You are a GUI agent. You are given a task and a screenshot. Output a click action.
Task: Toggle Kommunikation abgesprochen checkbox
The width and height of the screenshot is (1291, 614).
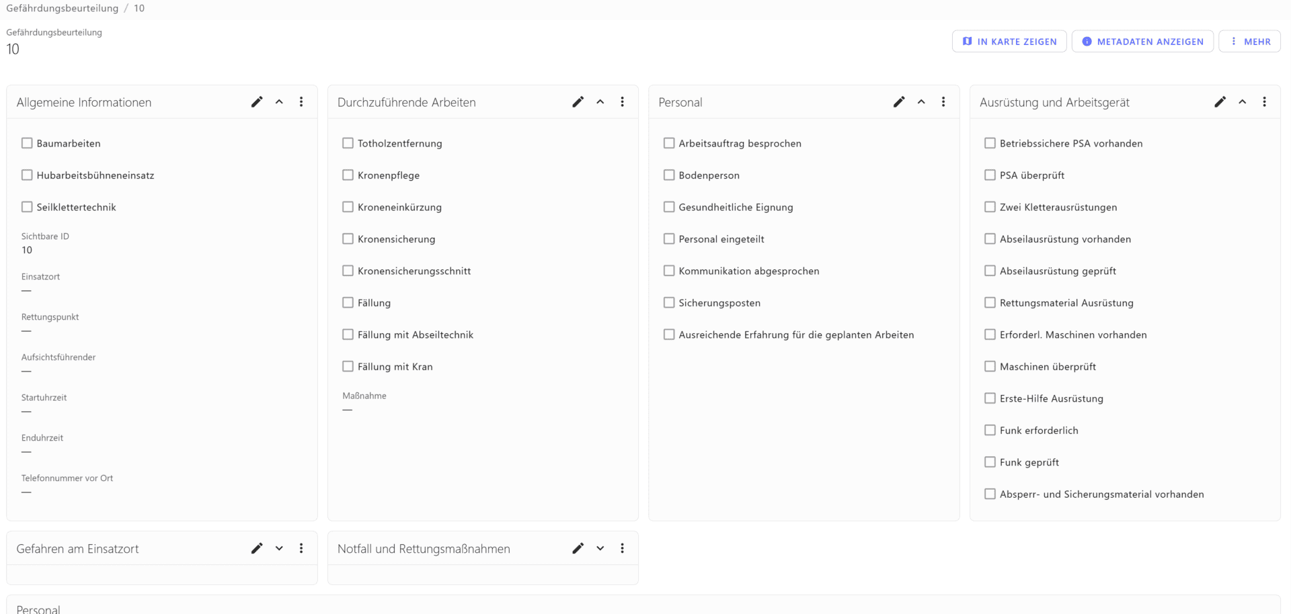point(669,271)
